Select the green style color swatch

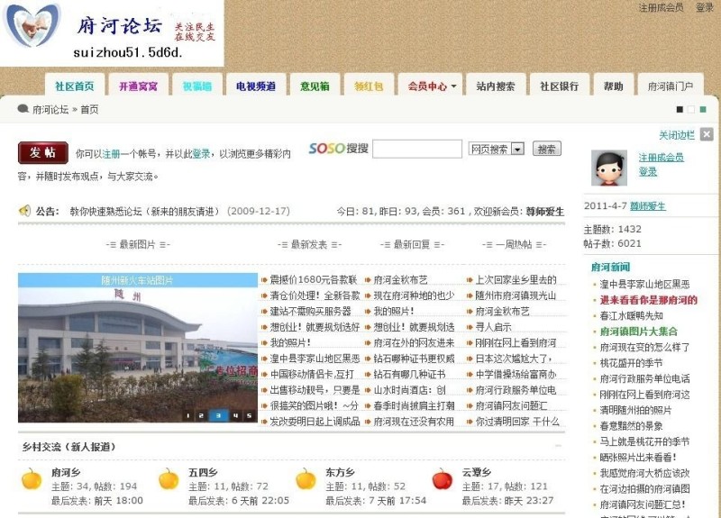(703, 109)
